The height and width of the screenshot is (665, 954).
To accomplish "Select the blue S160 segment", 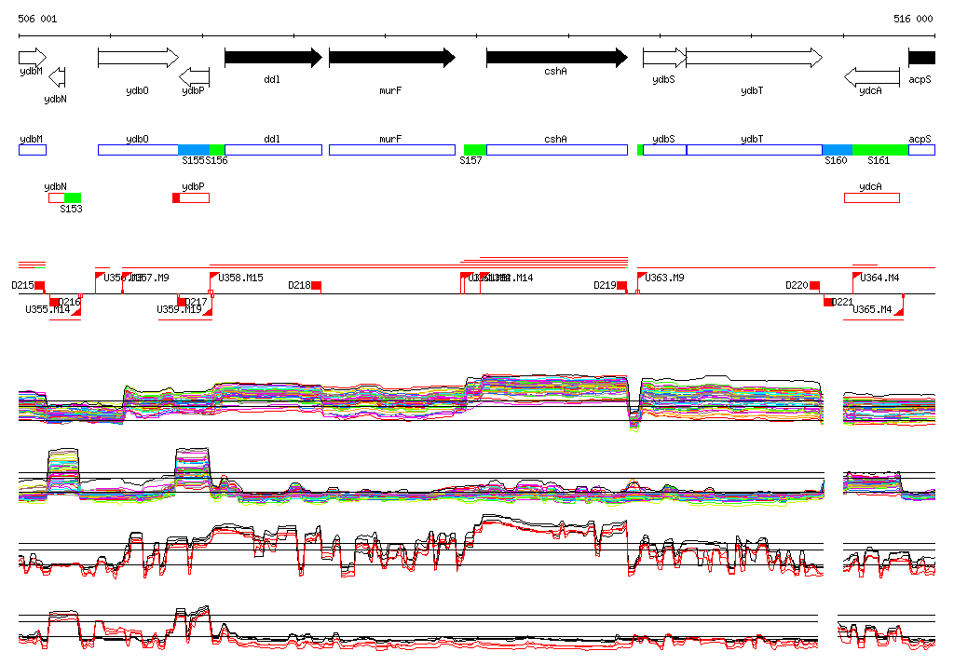I will (x=838, y=150).
